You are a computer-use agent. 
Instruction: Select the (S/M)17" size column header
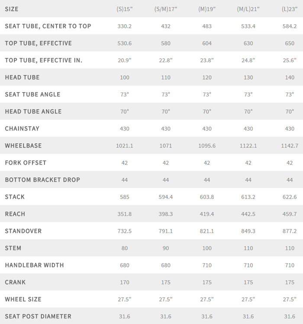[166, 9]
